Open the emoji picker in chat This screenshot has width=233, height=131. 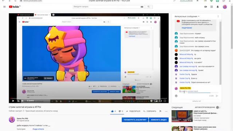176,96
